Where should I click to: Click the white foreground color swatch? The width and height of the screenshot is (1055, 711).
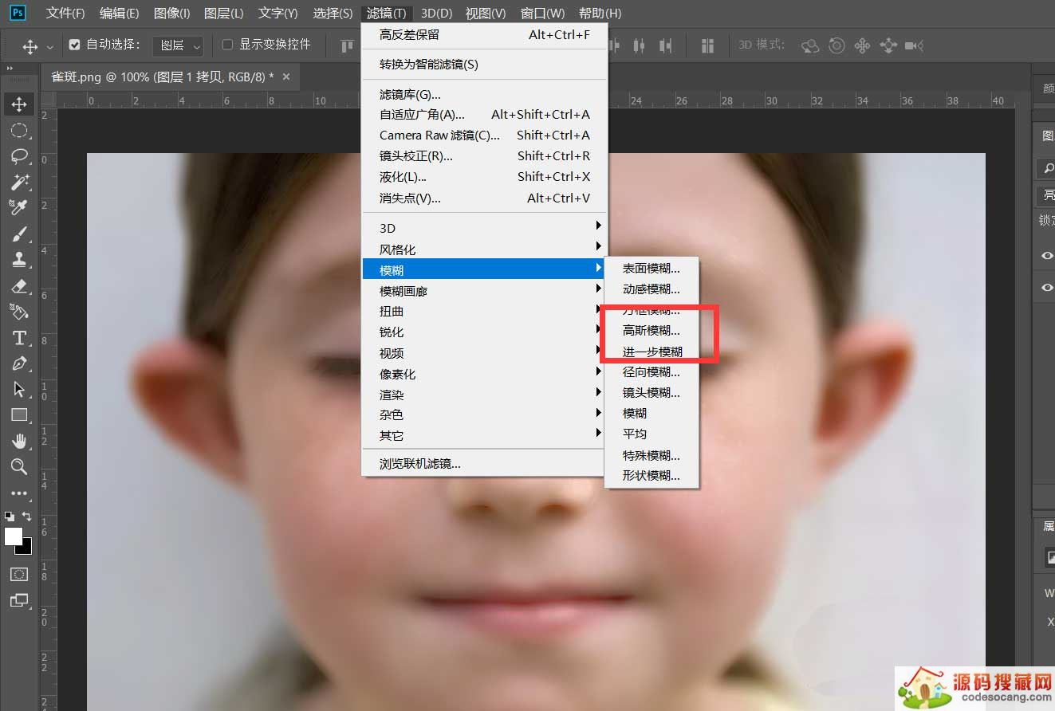(12, 536)
